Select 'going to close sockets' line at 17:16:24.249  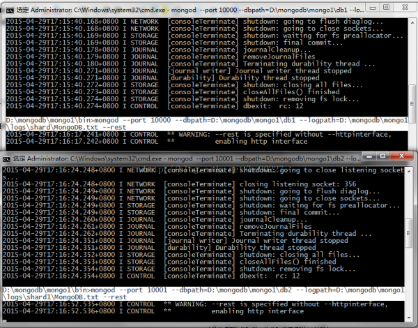click(191, 198)
